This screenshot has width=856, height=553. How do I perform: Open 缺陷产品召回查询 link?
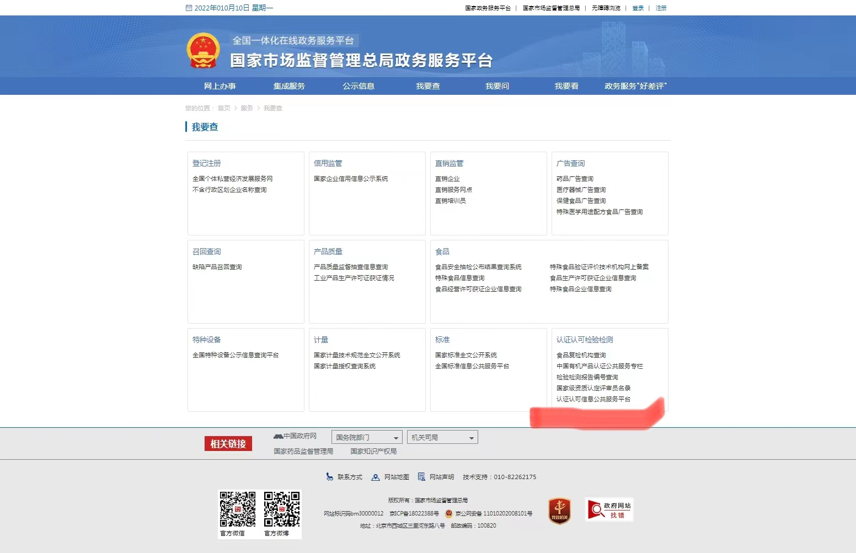217,267
